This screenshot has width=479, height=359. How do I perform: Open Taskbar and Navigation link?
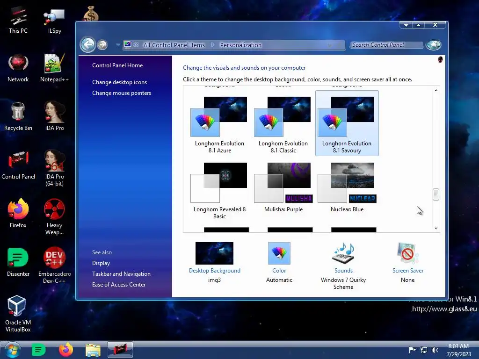(121, 274)
